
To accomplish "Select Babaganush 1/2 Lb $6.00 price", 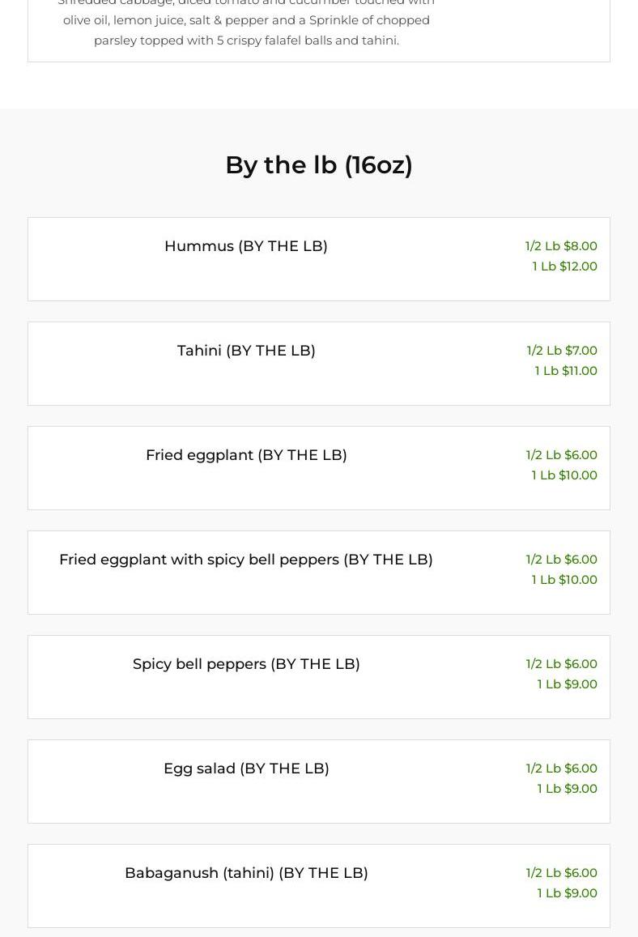I will click(561, 873).
